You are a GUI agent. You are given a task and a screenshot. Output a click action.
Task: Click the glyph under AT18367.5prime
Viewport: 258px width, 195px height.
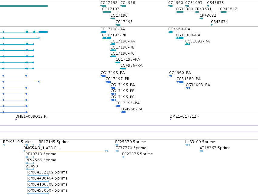(201, 151)
